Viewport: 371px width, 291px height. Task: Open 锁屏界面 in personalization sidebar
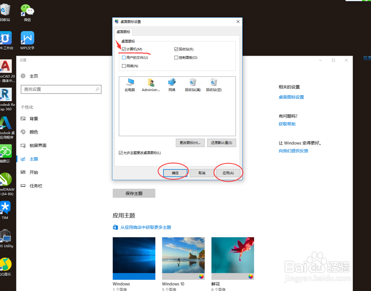pyautogui.click(x=38, y=145)
